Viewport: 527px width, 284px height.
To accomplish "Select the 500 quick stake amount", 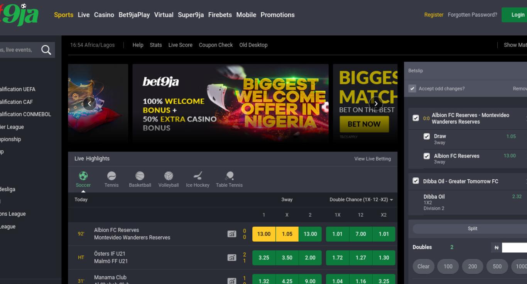I will click(497, 266).
